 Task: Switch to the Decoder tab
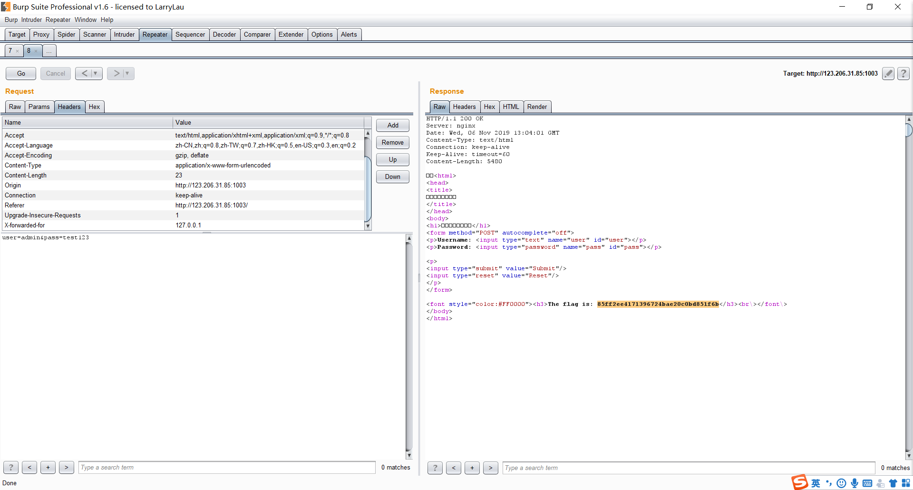coord(224,34)
